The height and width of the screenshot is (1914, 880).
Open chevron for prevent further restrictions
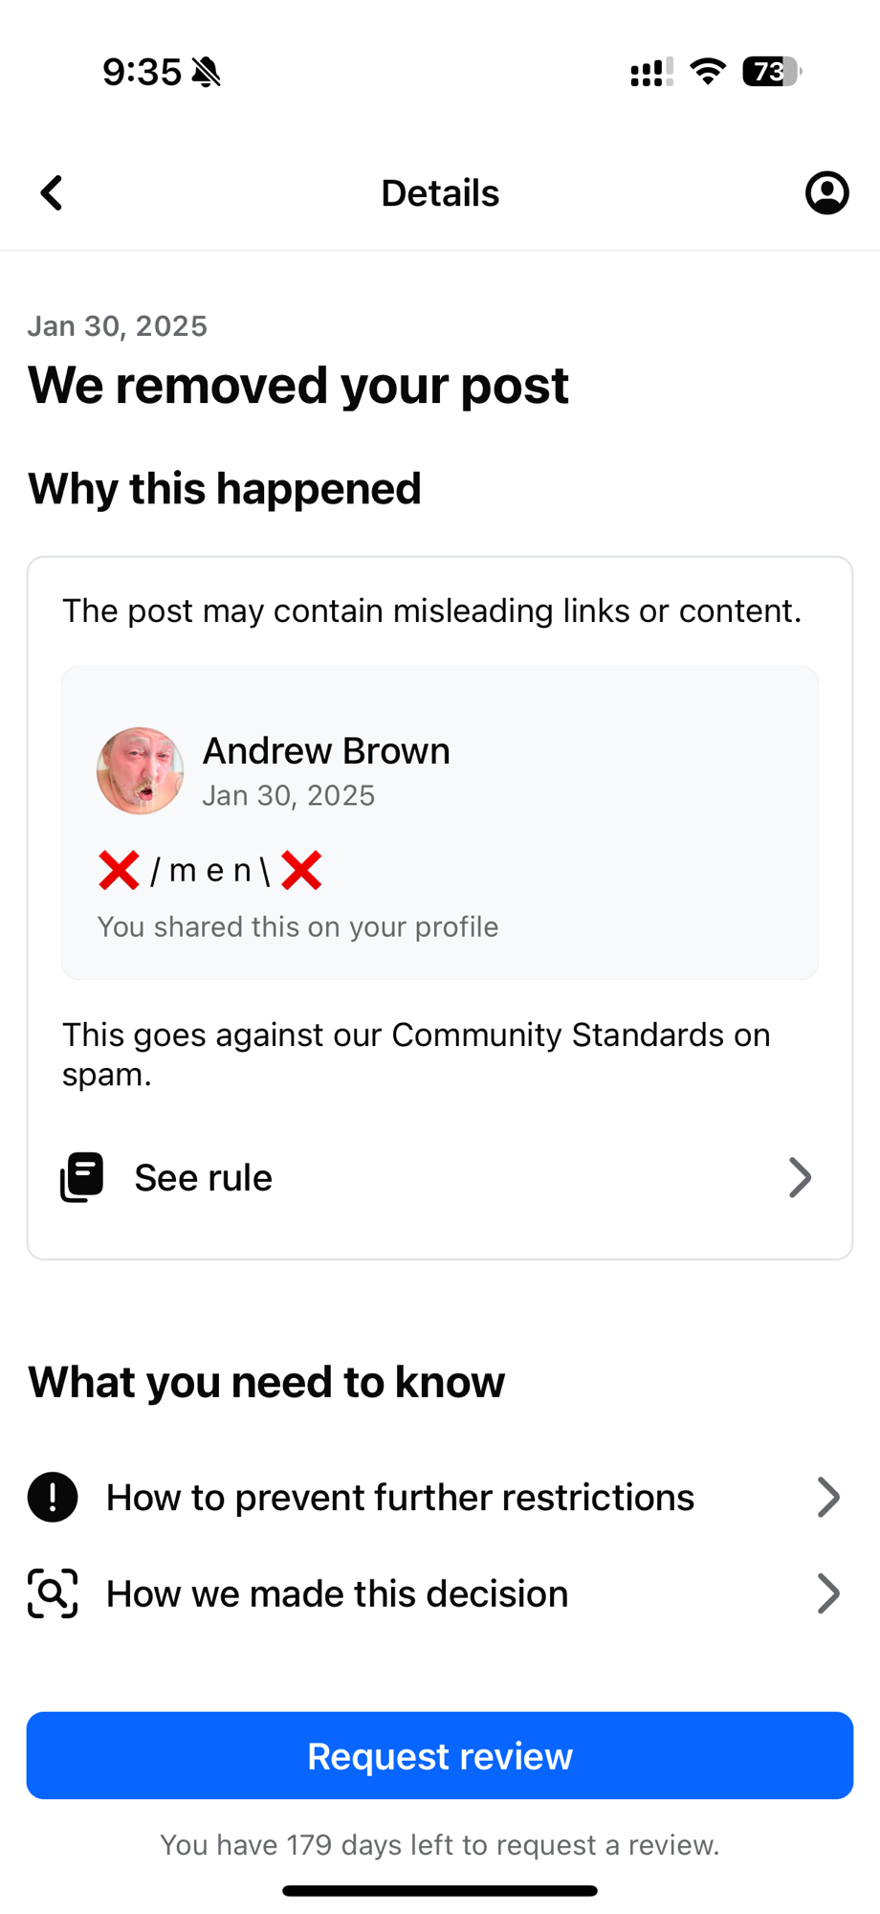click(828, 1497)
